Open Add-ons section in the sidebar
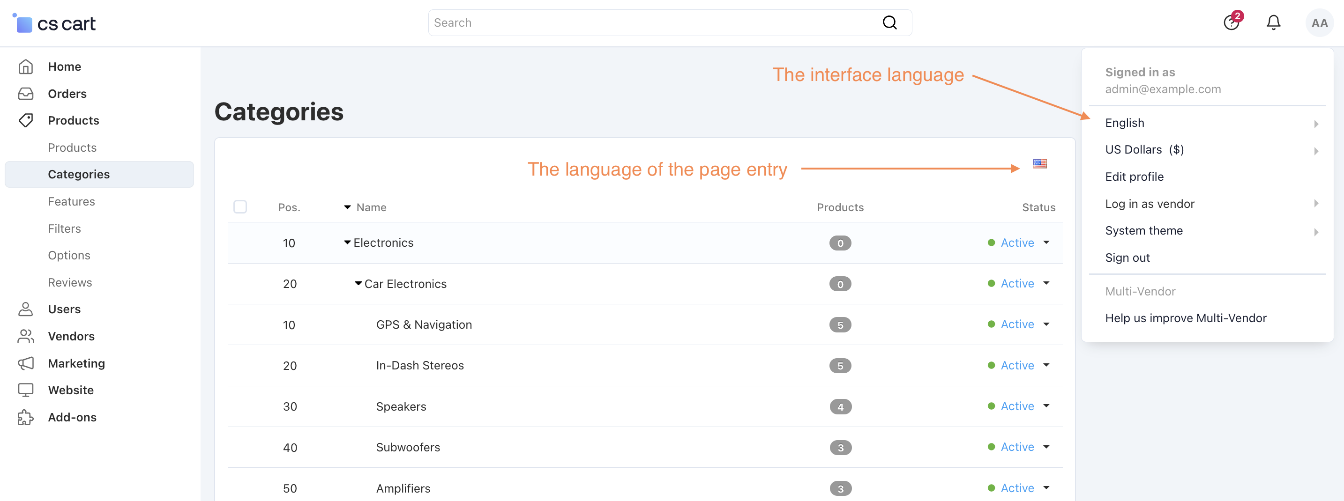The image size is (1344, 501). [72, 417]
